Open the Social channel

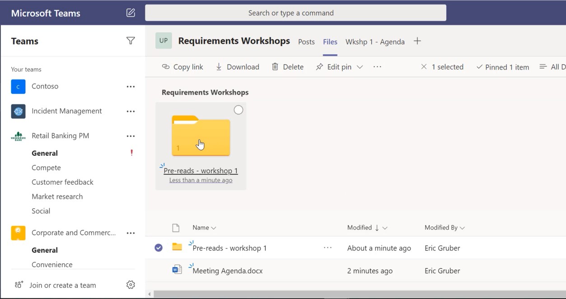41,211
